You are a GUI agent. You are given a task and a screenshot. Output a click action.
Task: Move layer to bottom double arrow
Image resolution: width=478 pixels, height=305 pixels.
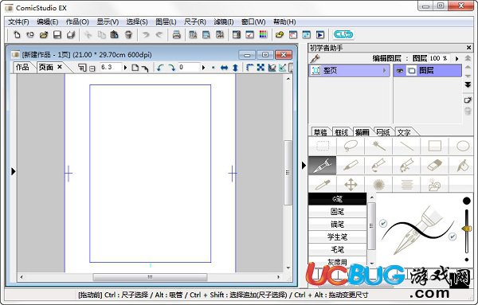(468, 84)
